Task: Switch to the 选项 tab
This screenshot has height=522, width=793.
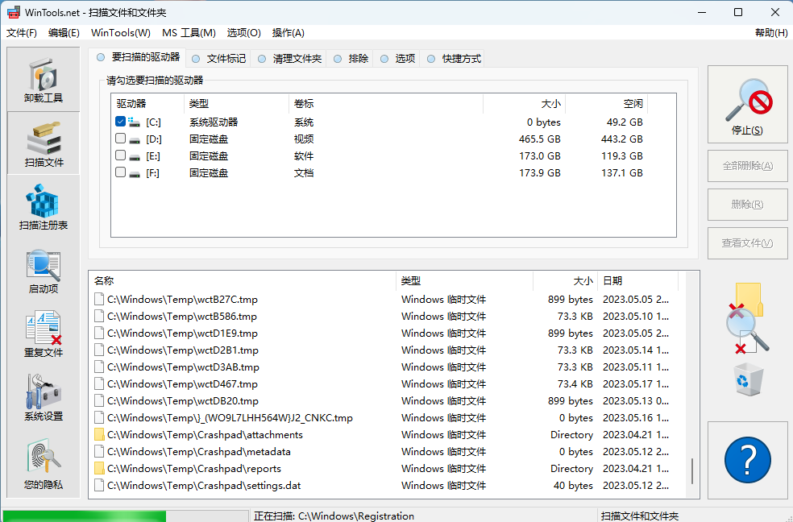Action: pos(397,59)
